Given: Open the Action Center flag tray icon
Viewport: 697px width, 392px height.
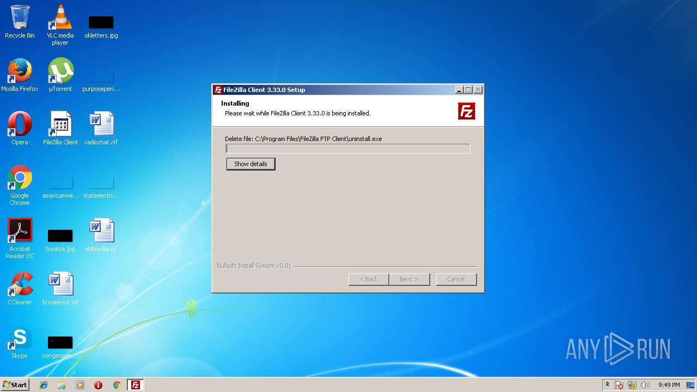Looking at the screenshot, I should (619, 385).
